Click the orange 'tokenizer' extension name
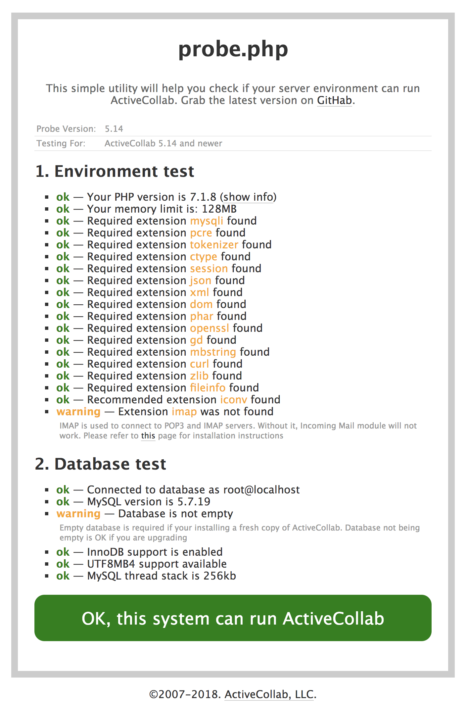Viewport: 468px width, 712px height. point(214,245)
